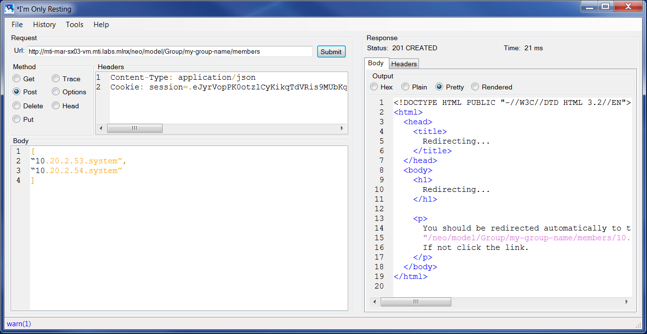Click the Submit button
647x334 pixels.
point(331,51)
